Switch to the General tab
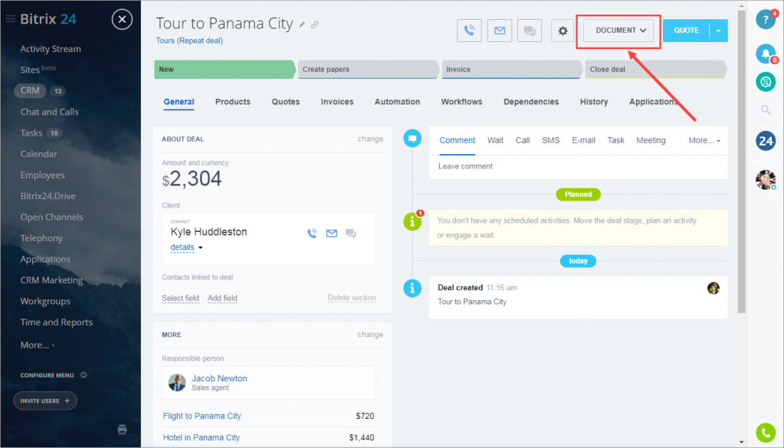The image size is (784, 448). tap(179, 102)
